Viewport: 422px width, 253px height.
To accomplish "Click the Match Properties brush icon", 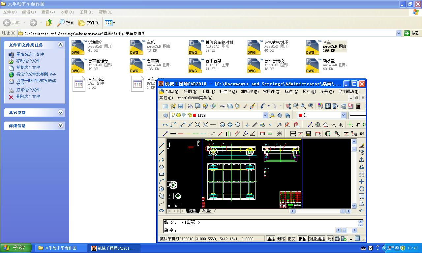I will 245,106.
